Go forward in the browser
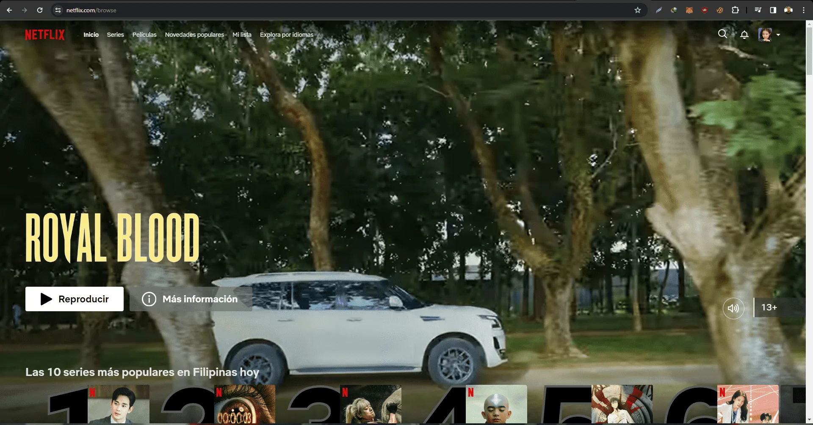The height and width of the screenshot is (425, 813). click(x=25, y=10)
